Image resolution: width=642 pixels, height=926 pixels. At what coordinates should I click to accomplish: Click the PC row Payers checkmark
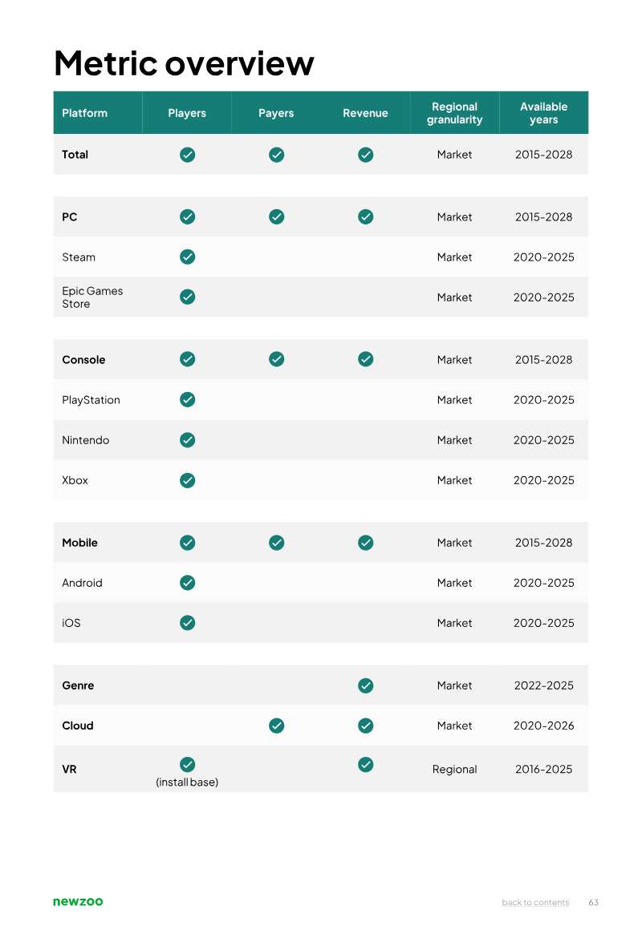click(x=276, y=216)
